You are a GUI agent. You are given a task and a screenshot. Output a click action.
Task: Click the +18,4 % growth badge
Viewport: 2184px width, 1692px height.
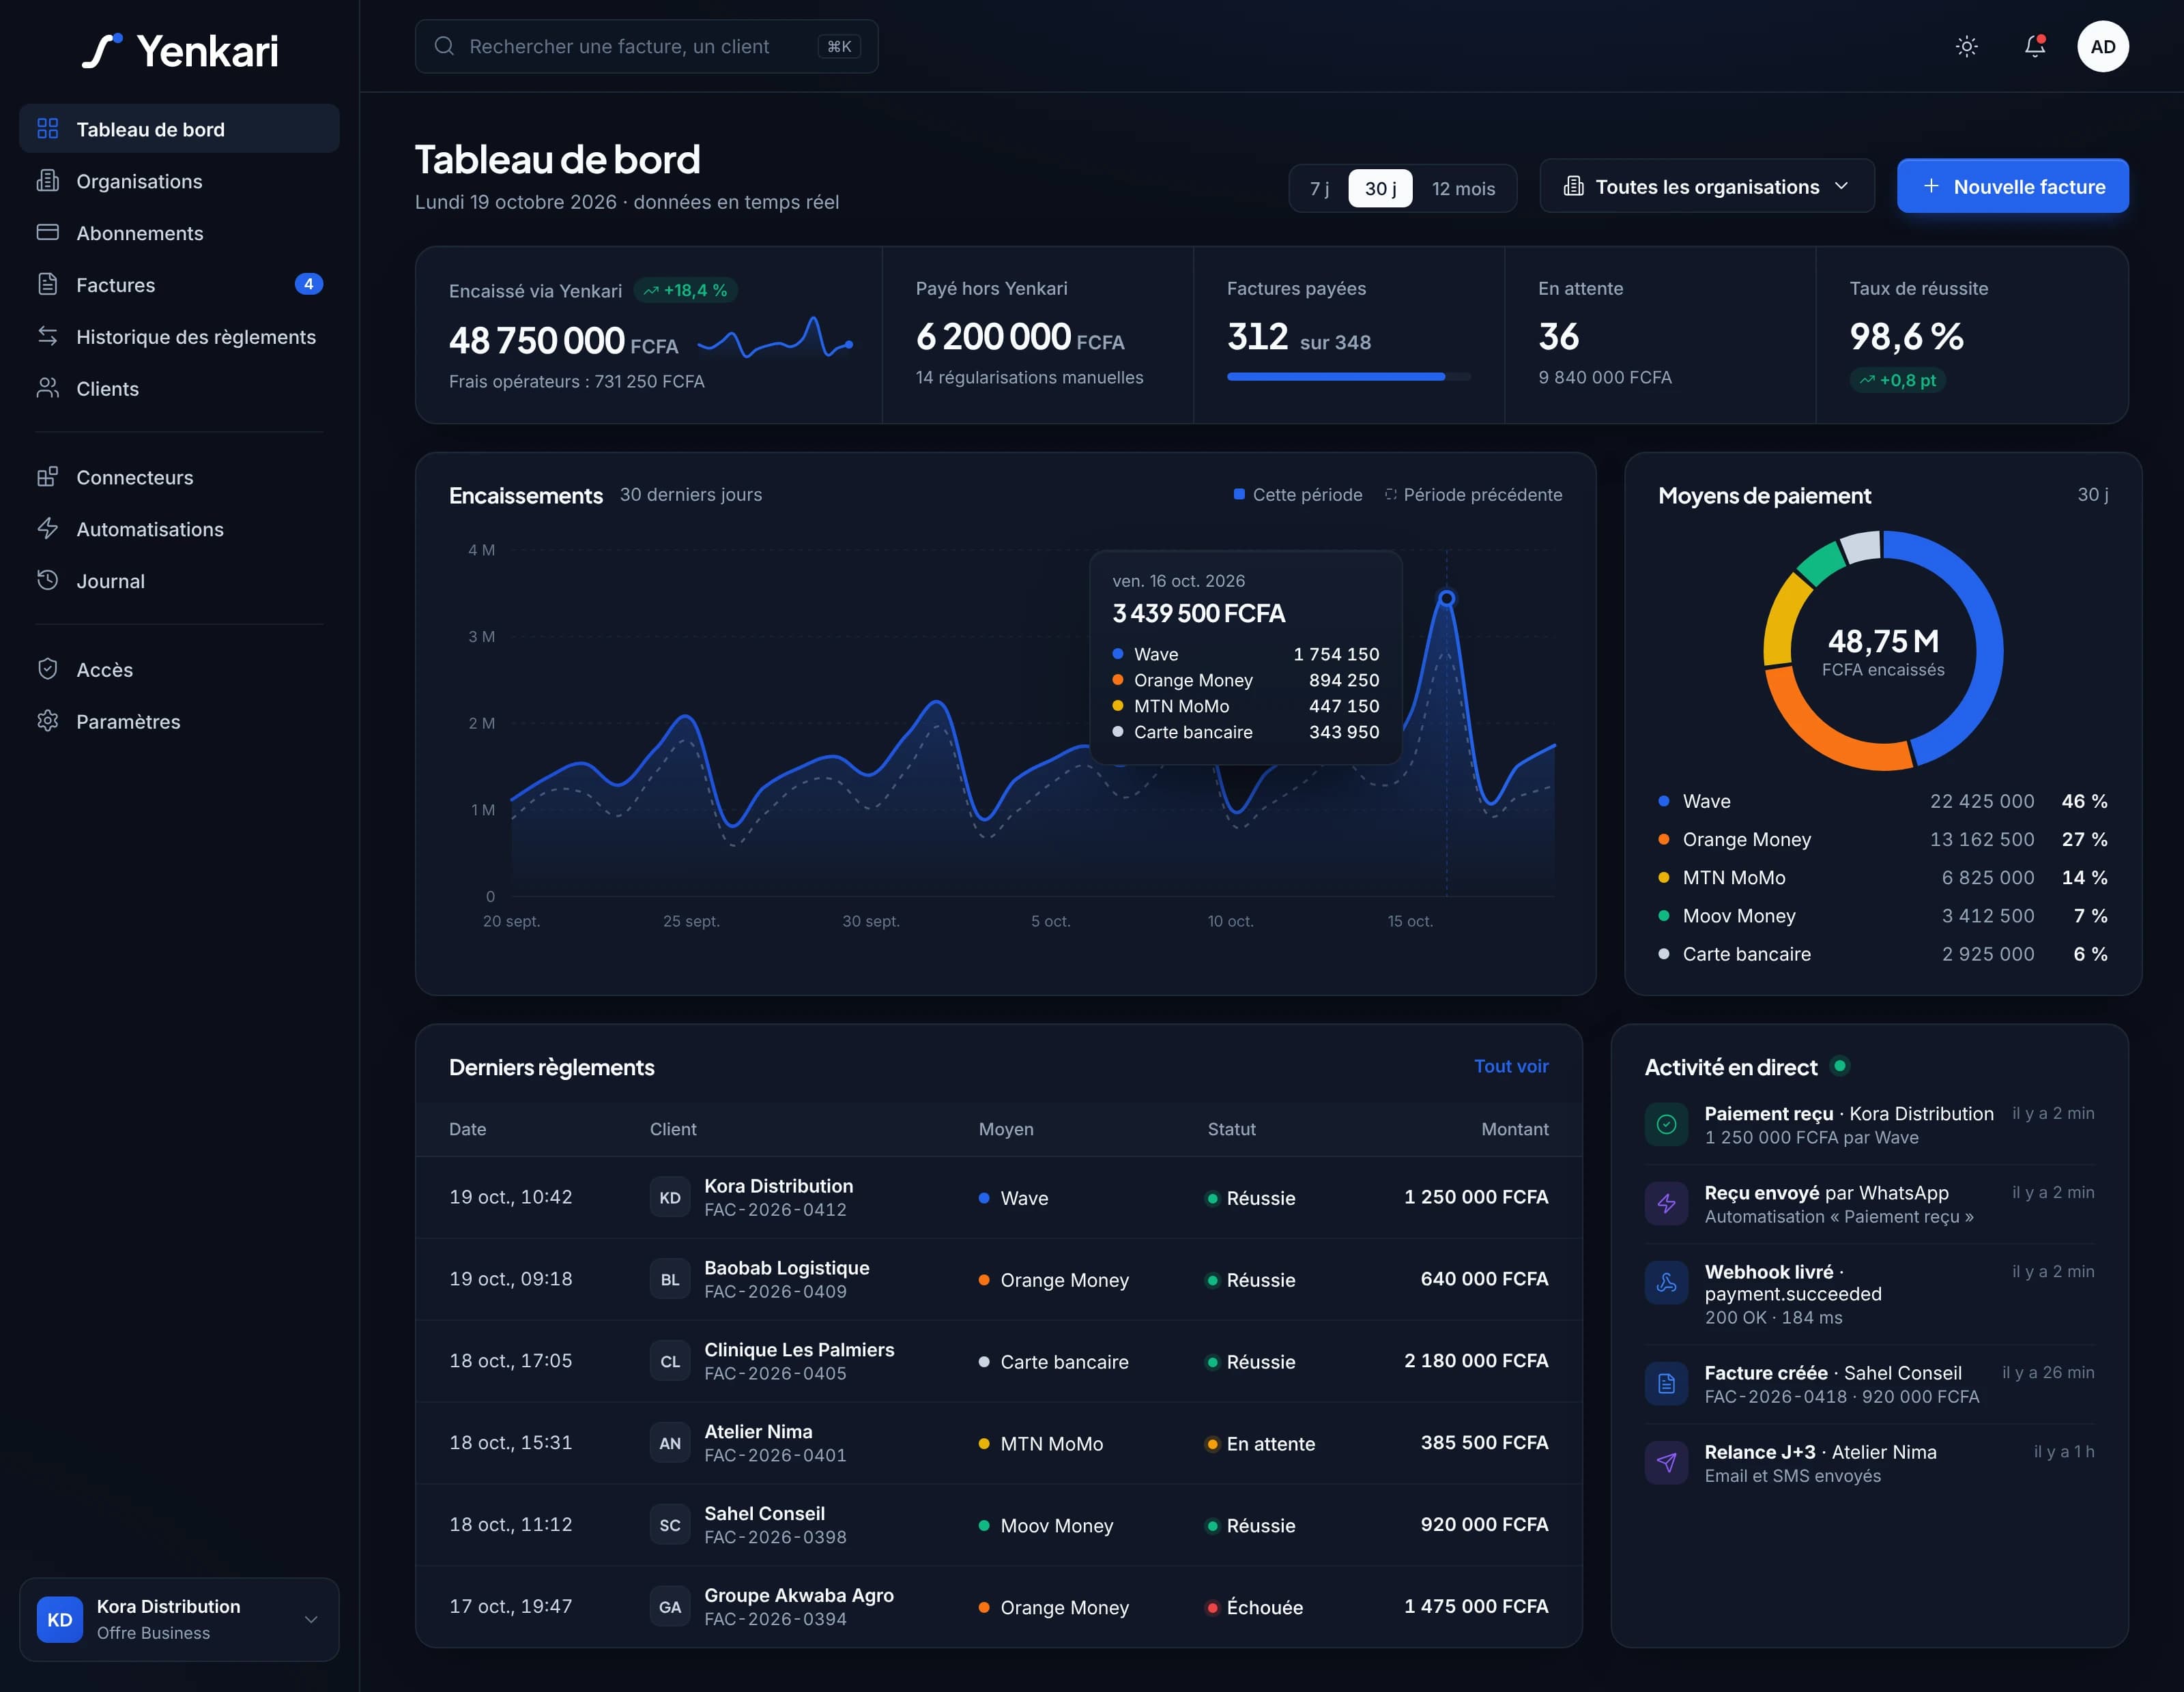click(x=686, y=291)
